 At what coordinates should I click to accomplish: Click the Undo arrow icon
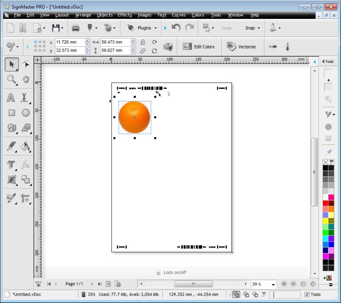176,28
